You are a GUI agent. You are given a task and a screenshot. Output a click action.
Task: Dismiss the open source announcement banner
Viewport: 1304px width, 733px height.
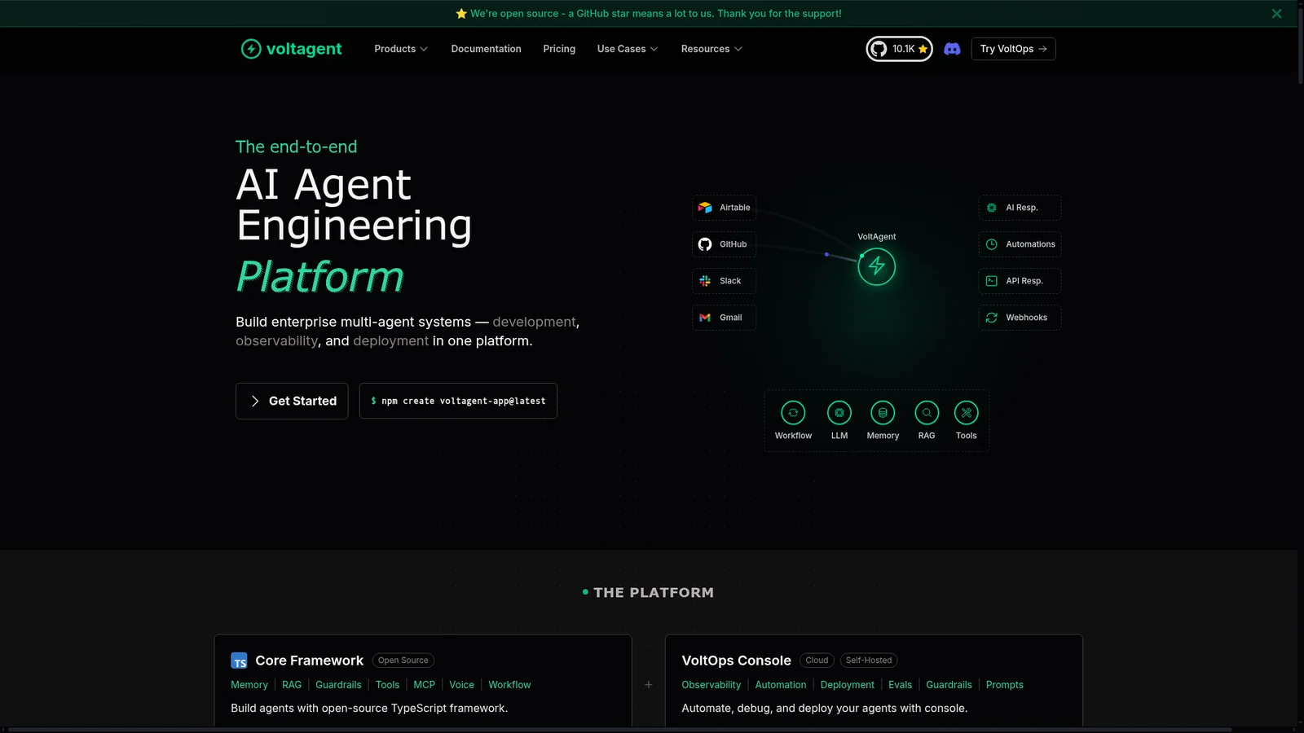coord(1276,14)
